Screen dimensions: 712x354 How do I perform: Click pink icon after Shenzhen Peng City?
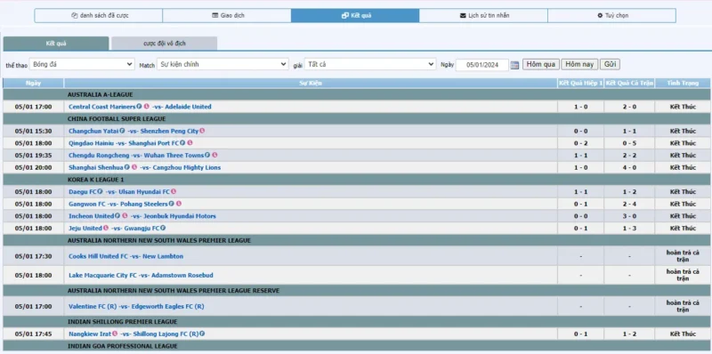coord(202,131)
